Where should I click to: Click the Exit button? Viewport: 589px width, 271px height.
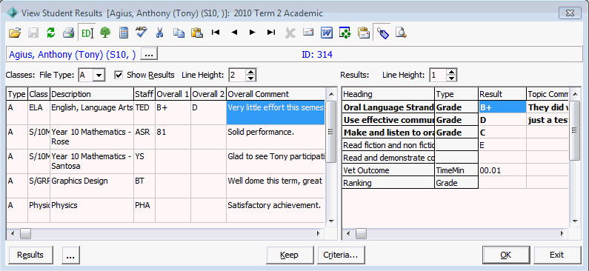[556, 255]
